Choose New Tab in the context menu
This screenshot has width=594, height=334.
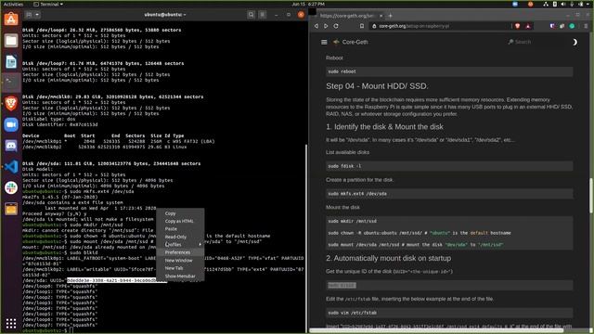coord(174,268)
